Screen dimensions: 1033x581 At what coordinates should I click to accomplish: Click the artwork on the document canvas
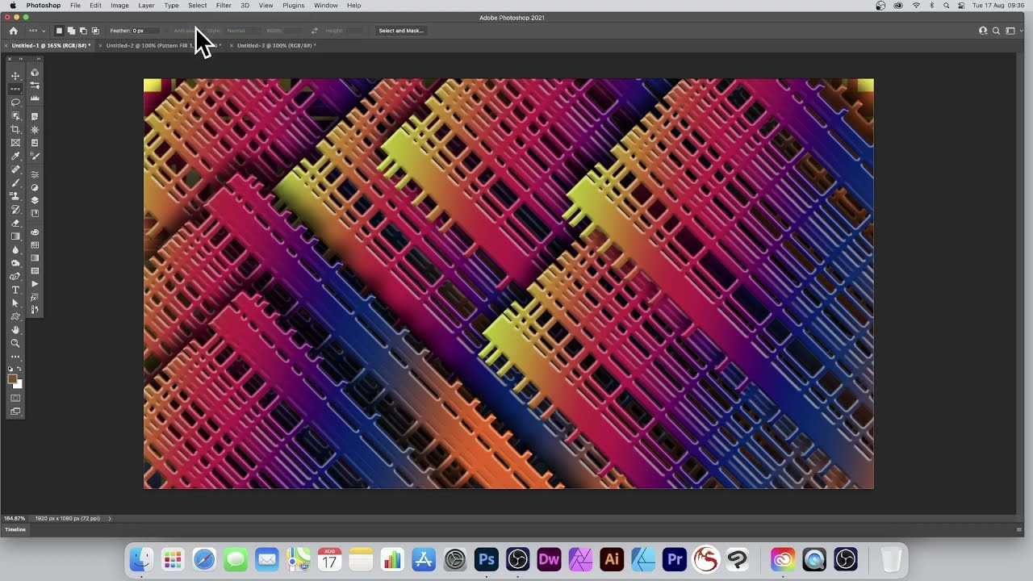point(508,283)
